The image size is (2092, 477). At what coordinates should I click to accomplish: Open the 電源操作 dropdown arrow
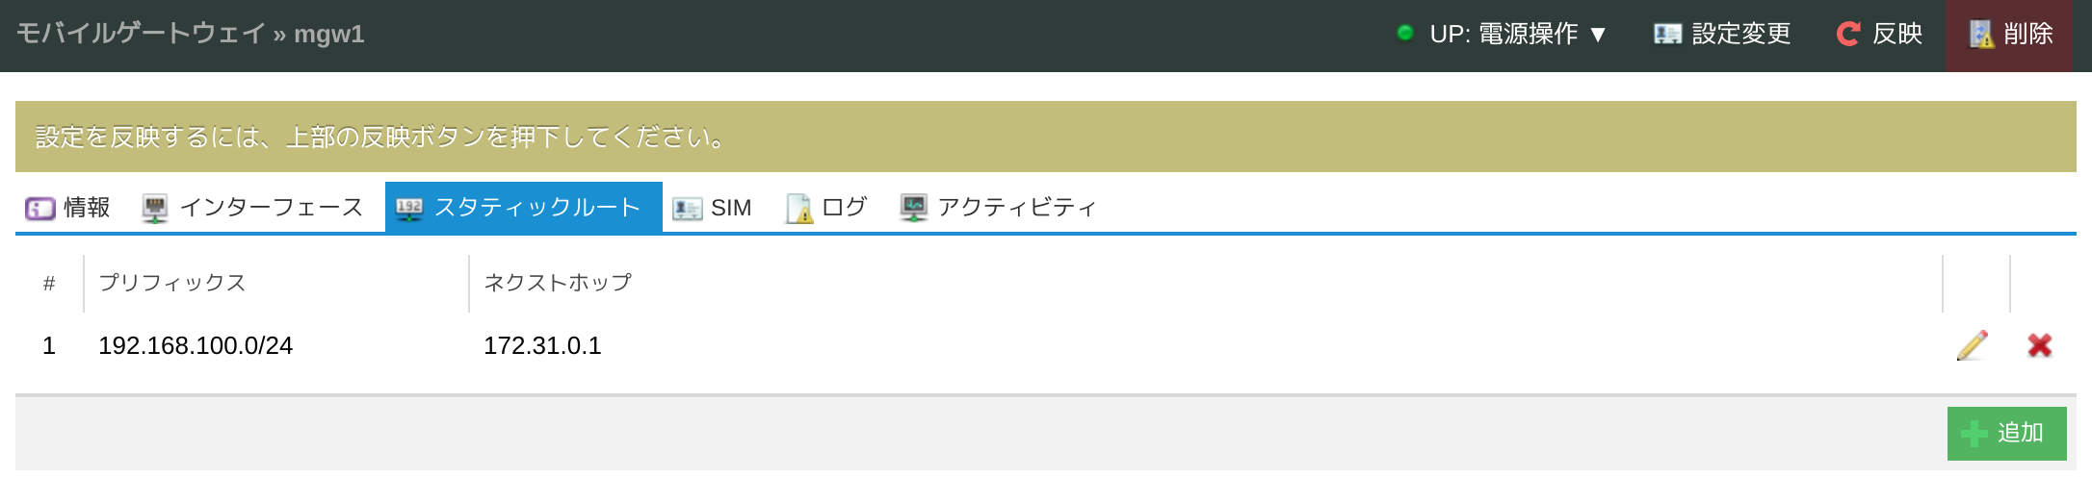(x=1598, y=35)
